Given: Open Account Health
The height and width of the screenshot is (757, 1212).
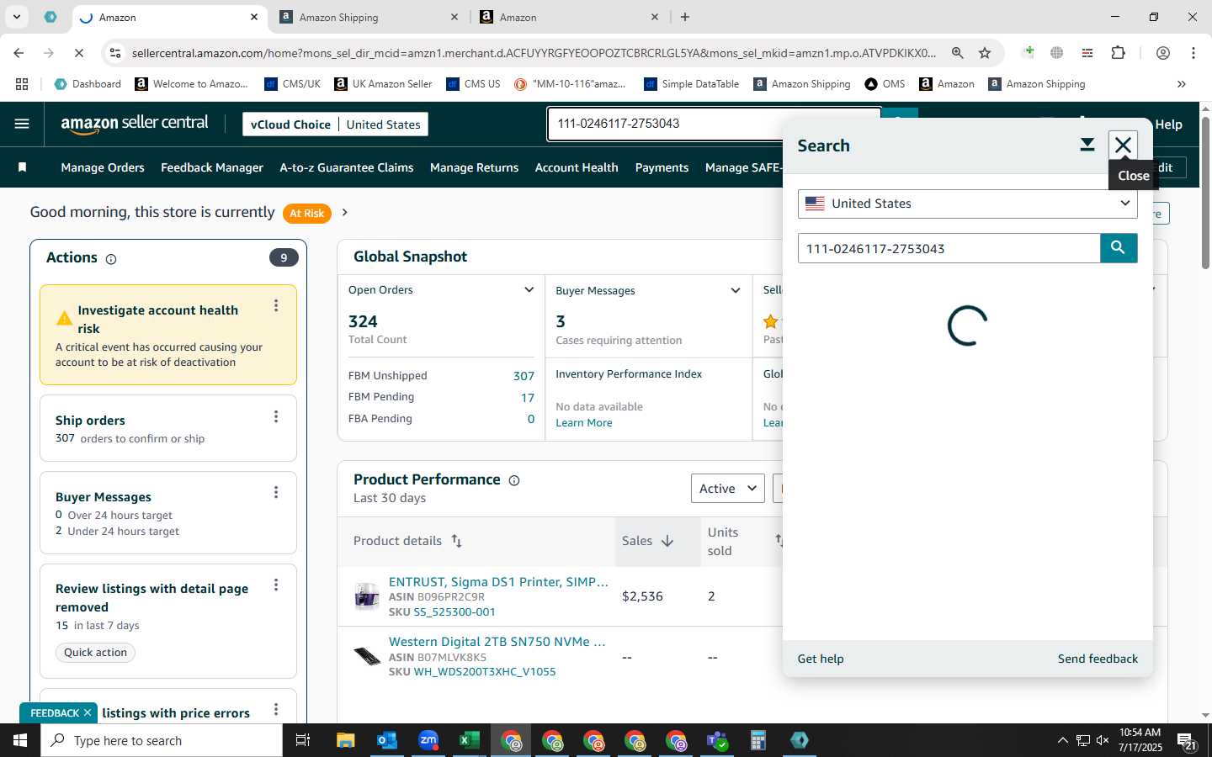Looking at the screenshot, I should tap(577, 167).
